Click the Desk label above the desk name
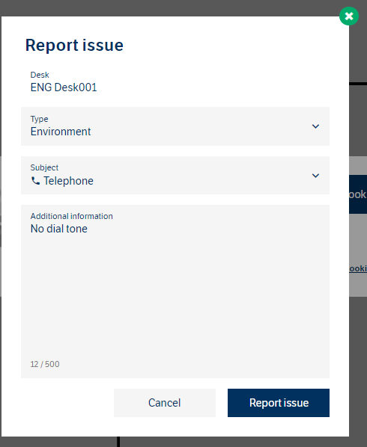The width and height of the screenshot is (367, 447). click(40, 75)
